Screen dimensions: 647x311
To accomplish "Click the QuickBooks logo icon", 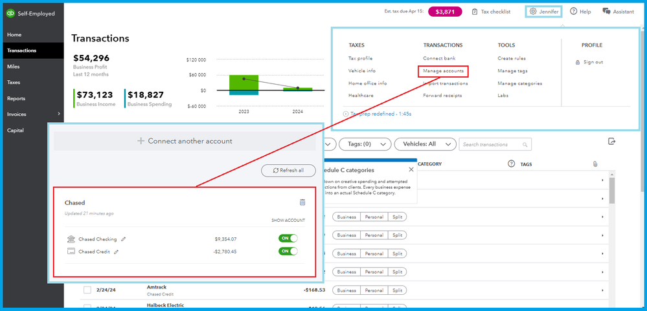I will tap(10, 14).
